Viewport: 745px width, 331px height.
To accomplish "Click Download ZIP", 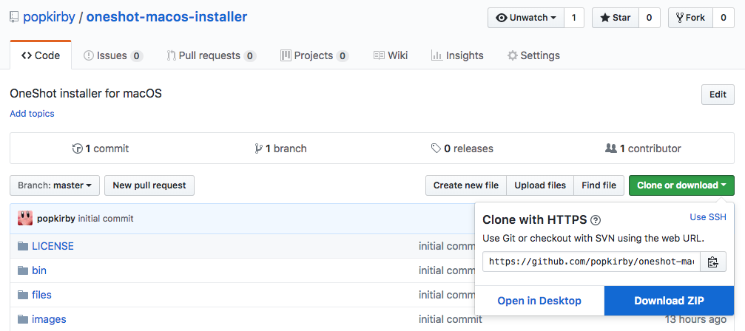I will 669,301.
